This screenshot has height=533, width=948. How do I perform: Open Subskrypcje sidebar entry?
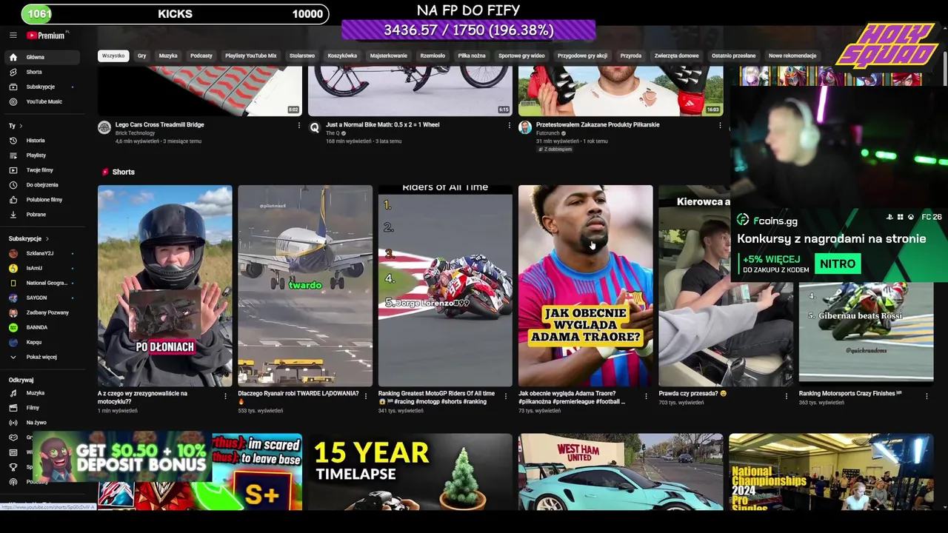coord(43,87)
